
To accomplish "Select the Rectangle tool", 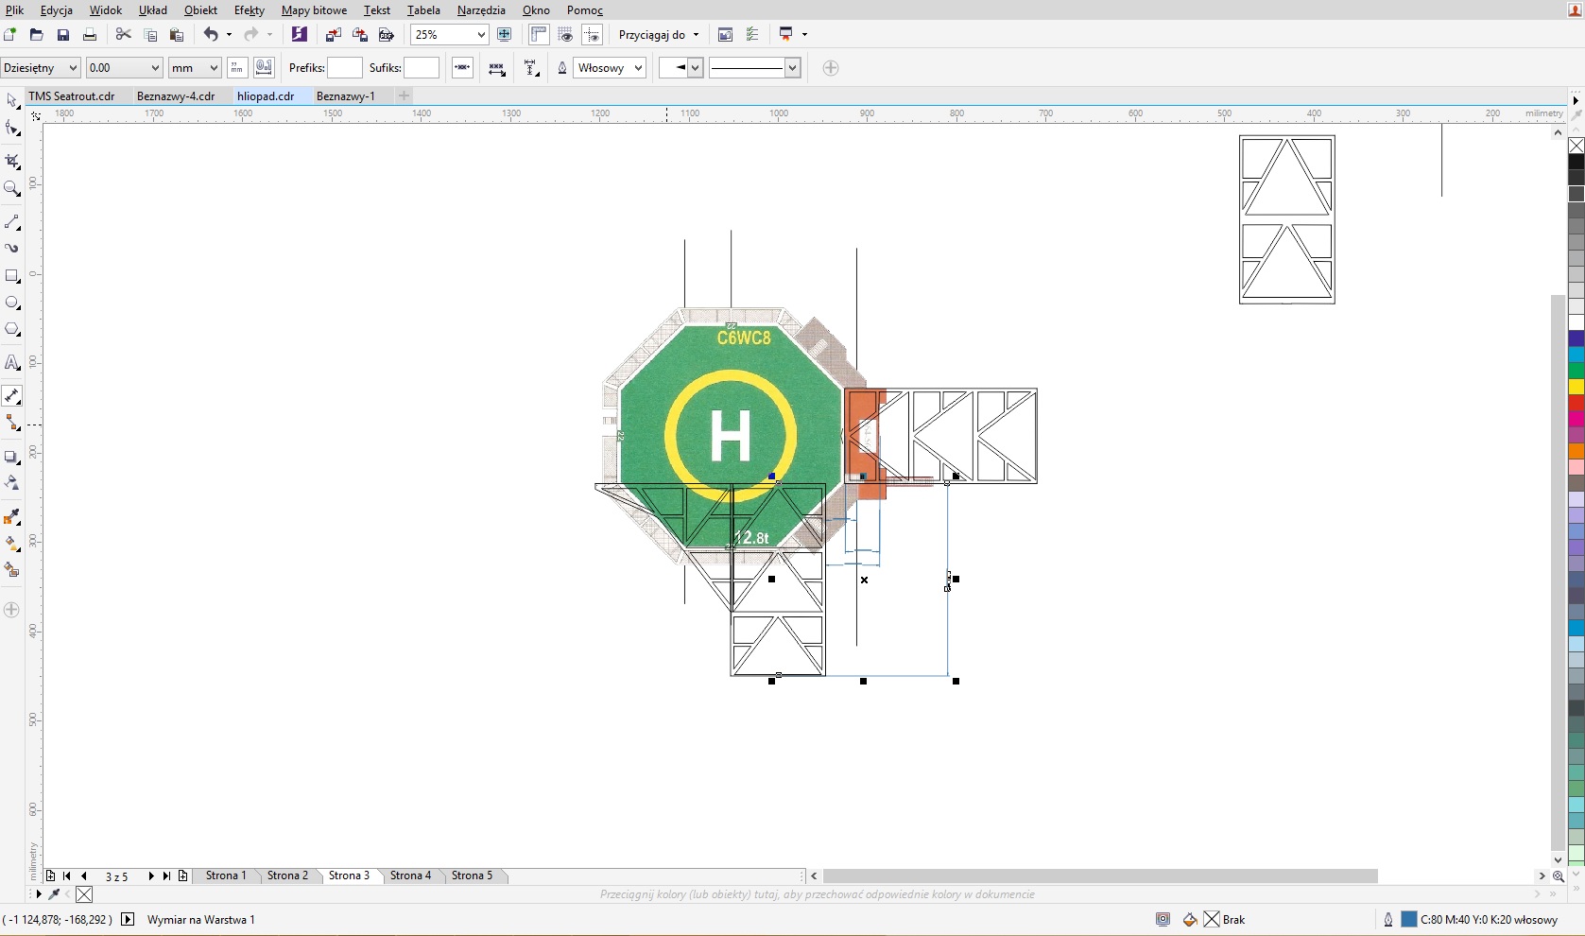I will pyautogui.click(x=12, y=276).
